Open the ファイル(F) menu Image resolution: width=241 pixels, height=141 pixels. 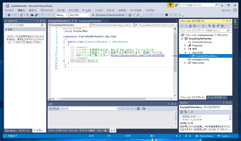(9, 10)
